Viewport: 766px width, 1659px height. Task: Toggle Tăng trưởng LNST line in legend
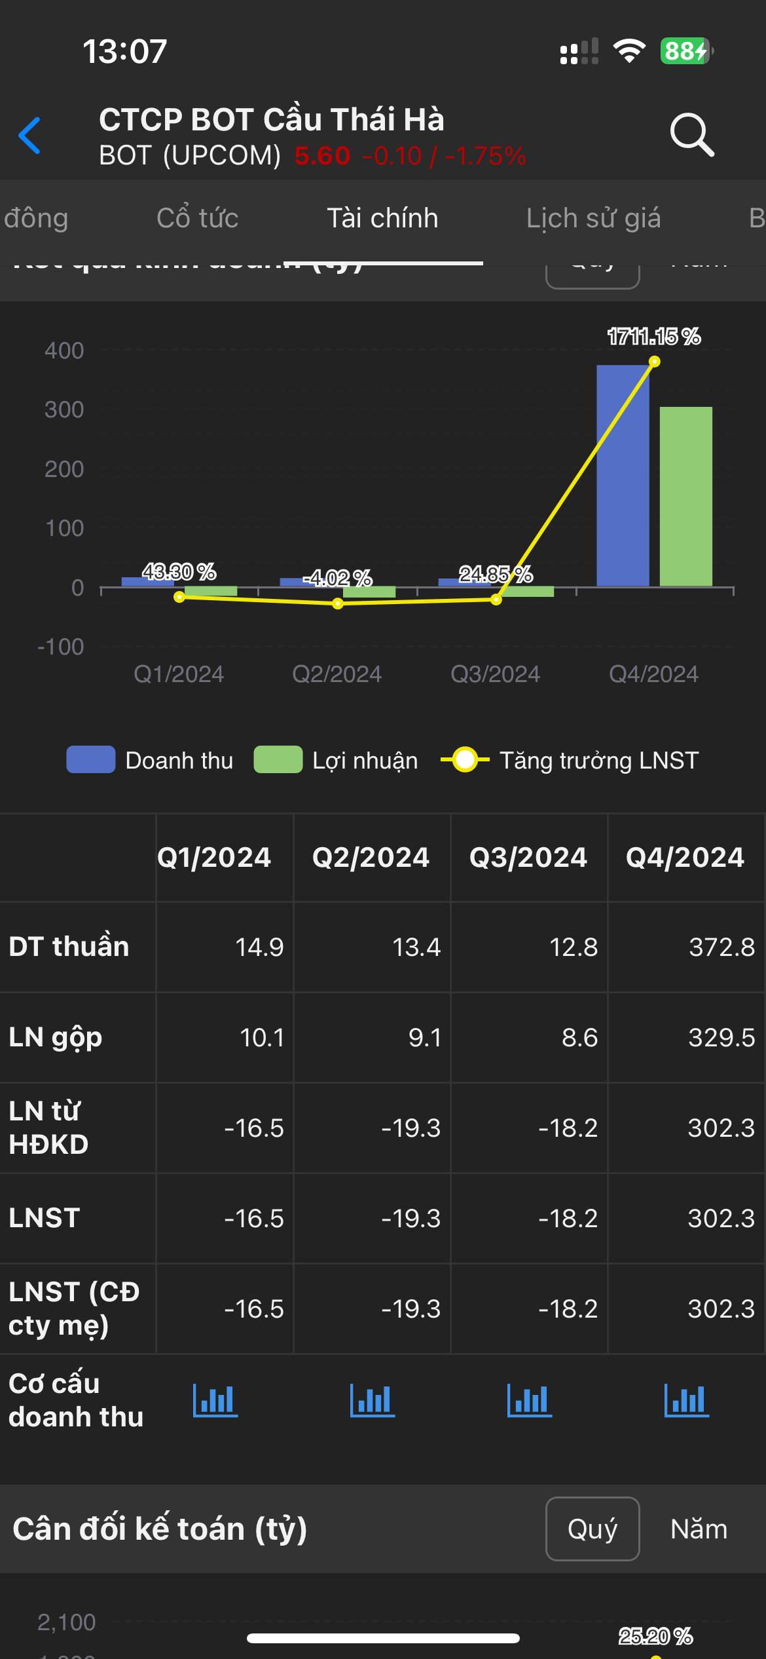coord(570,760)
